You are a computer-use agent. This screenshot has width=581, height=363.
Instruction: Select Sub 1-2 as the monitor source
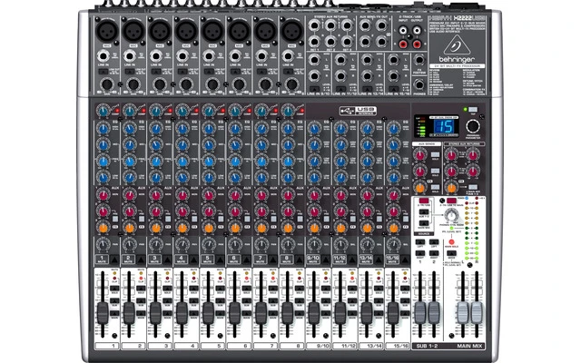click(x=424, y=212)
